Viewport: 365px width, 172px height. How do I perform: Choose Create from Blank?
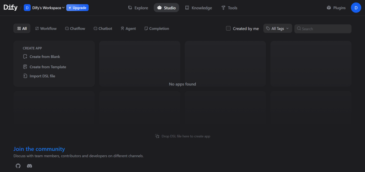(45, 57)
